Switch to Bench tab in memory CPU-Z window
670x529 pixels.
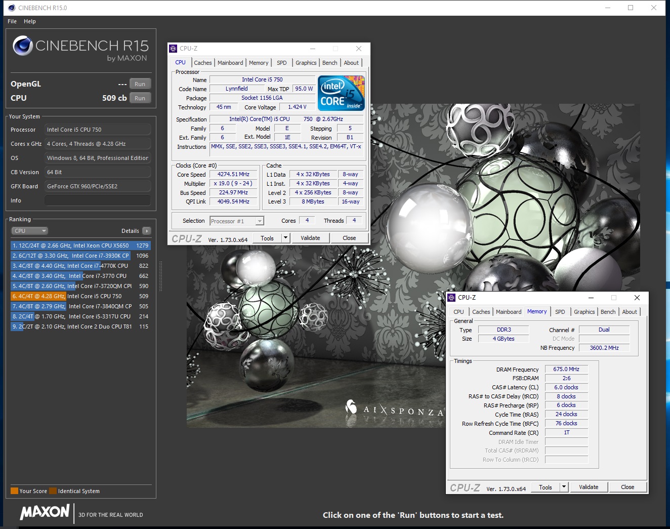point(608,312)
